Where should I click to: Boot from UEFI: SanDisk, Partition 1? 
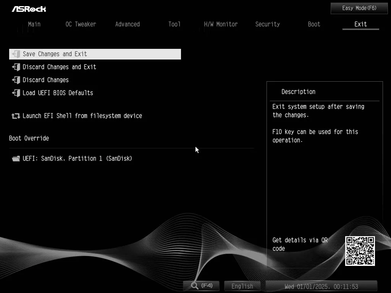77,158
